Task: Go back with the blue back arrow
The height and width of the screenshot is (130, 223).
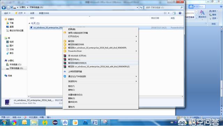Action: [x=4, y=7]
